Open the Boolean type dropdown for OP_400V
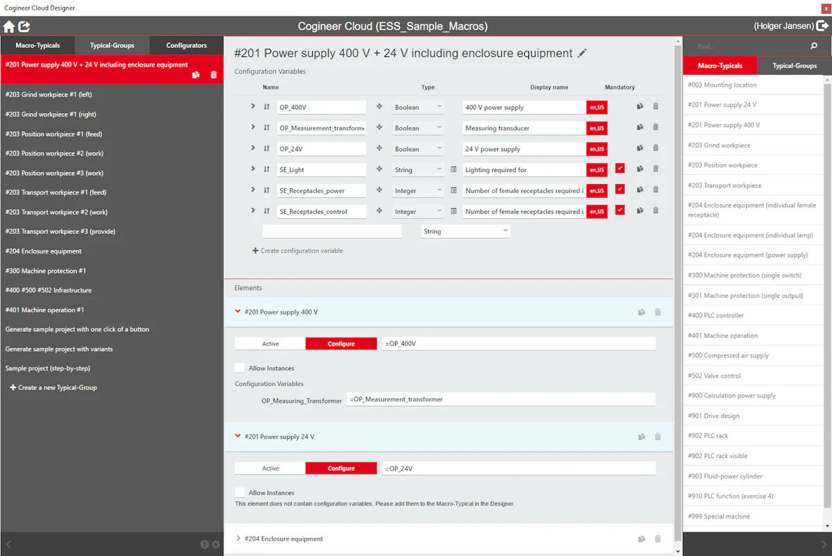This screenshot has width=832, height=556. click(419, 106)
